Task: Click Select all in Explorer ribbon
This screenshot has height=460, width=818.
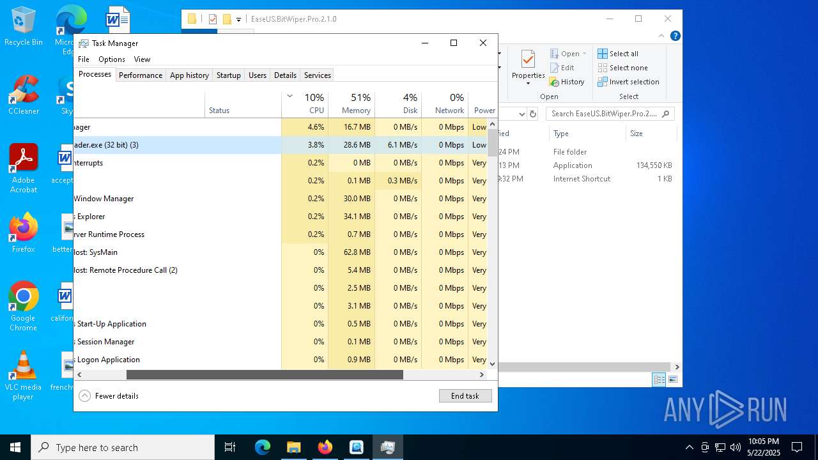Action: coord(618,54)
